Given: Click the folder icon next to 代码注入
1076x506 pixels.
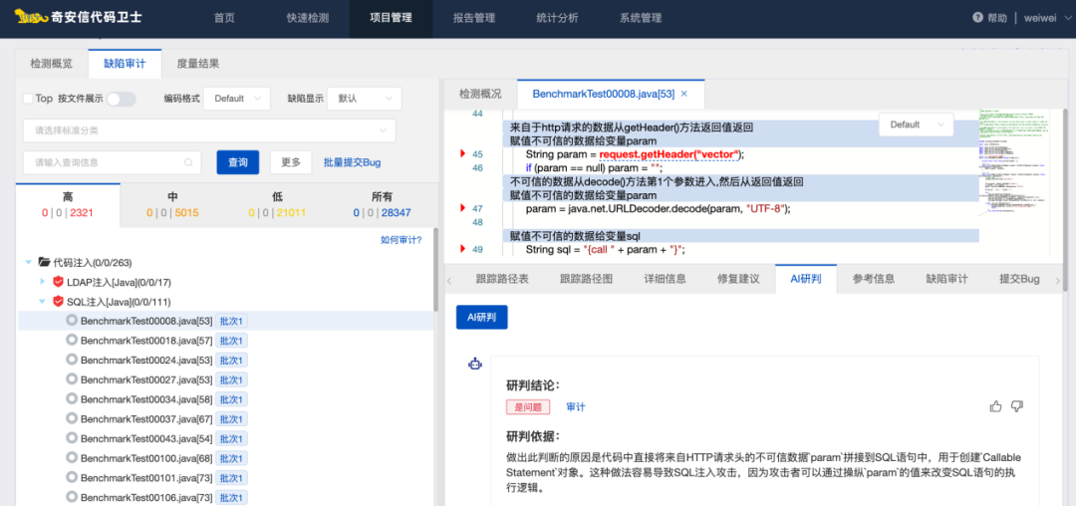Looking at the screenshot, I should click(44, 262).
